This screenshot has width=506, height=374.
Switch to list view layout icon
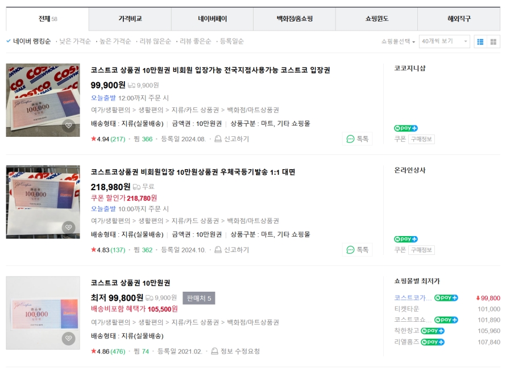pos(480,41)
